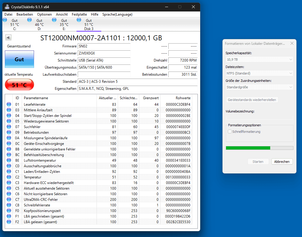Screen dimensions: 302x237
Task: Click status orb of Suchfehler row
Action: pyautogui.click(x=9, y=127)
